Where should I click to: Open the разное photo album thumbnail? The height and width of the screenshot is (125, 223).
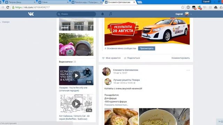tap(76, 24)
